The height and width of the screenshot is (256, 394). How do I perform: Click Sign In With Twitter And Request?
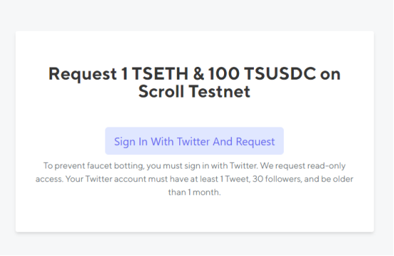click(194, 142)
